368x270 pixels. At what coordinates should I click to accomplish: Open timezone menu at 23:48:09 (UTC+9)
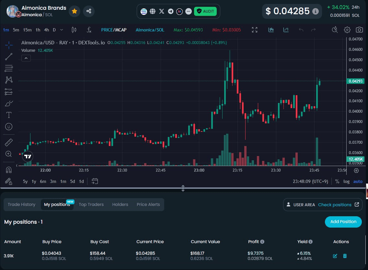coord(310,181)
